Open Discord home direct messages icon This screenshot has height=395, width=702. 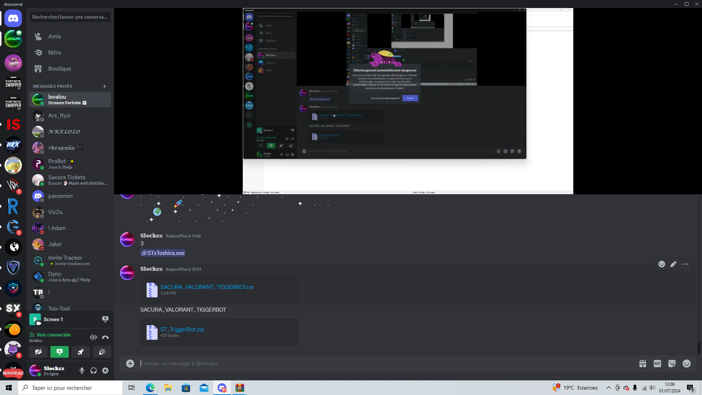pyautogui.click(x=13, y=18)
